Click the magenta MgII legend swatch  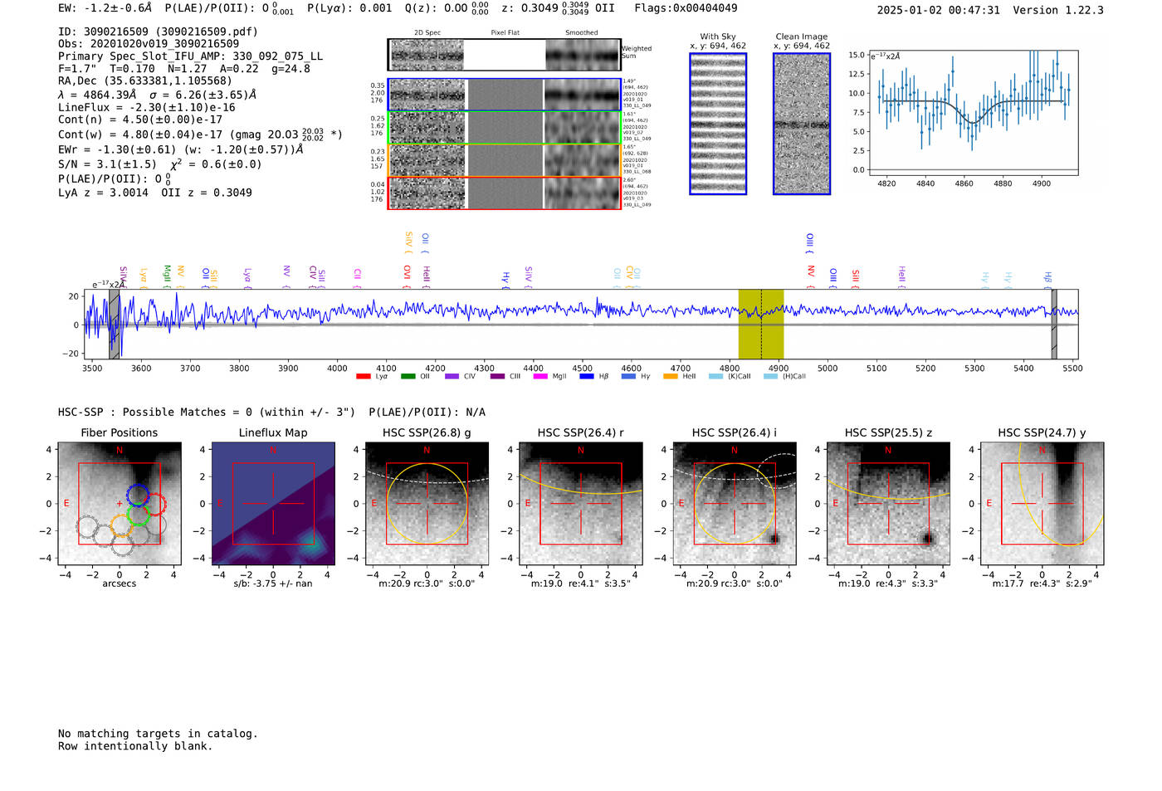coord(540,376)
